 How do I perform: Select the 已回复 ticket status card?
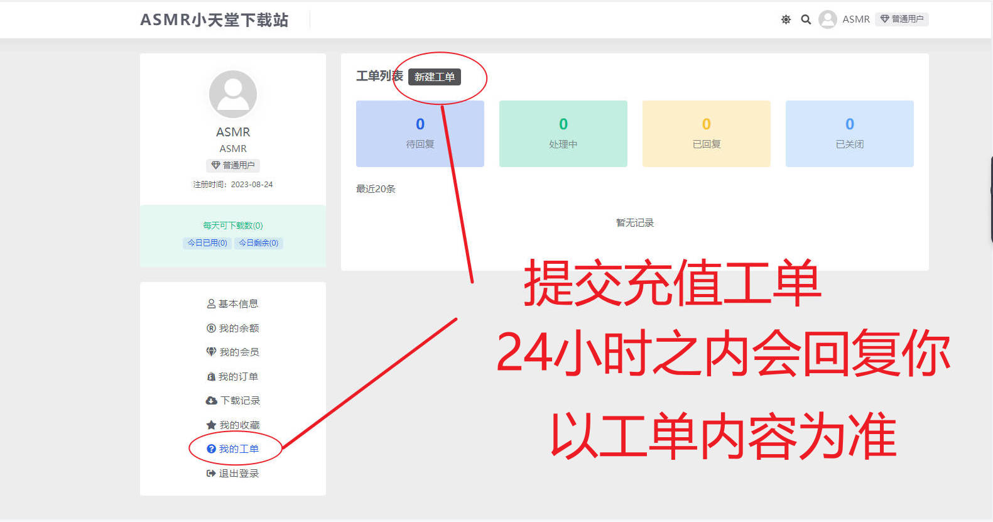pyautogui.click(x=706, y=133)
